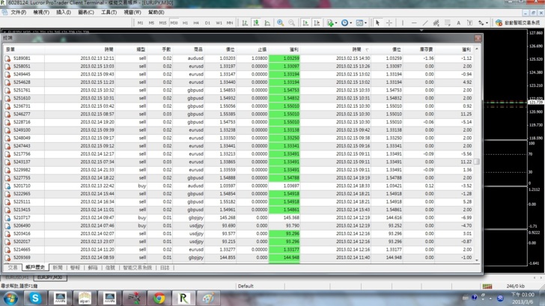
Task: Click order row 5189081
Action: (22, 58)
